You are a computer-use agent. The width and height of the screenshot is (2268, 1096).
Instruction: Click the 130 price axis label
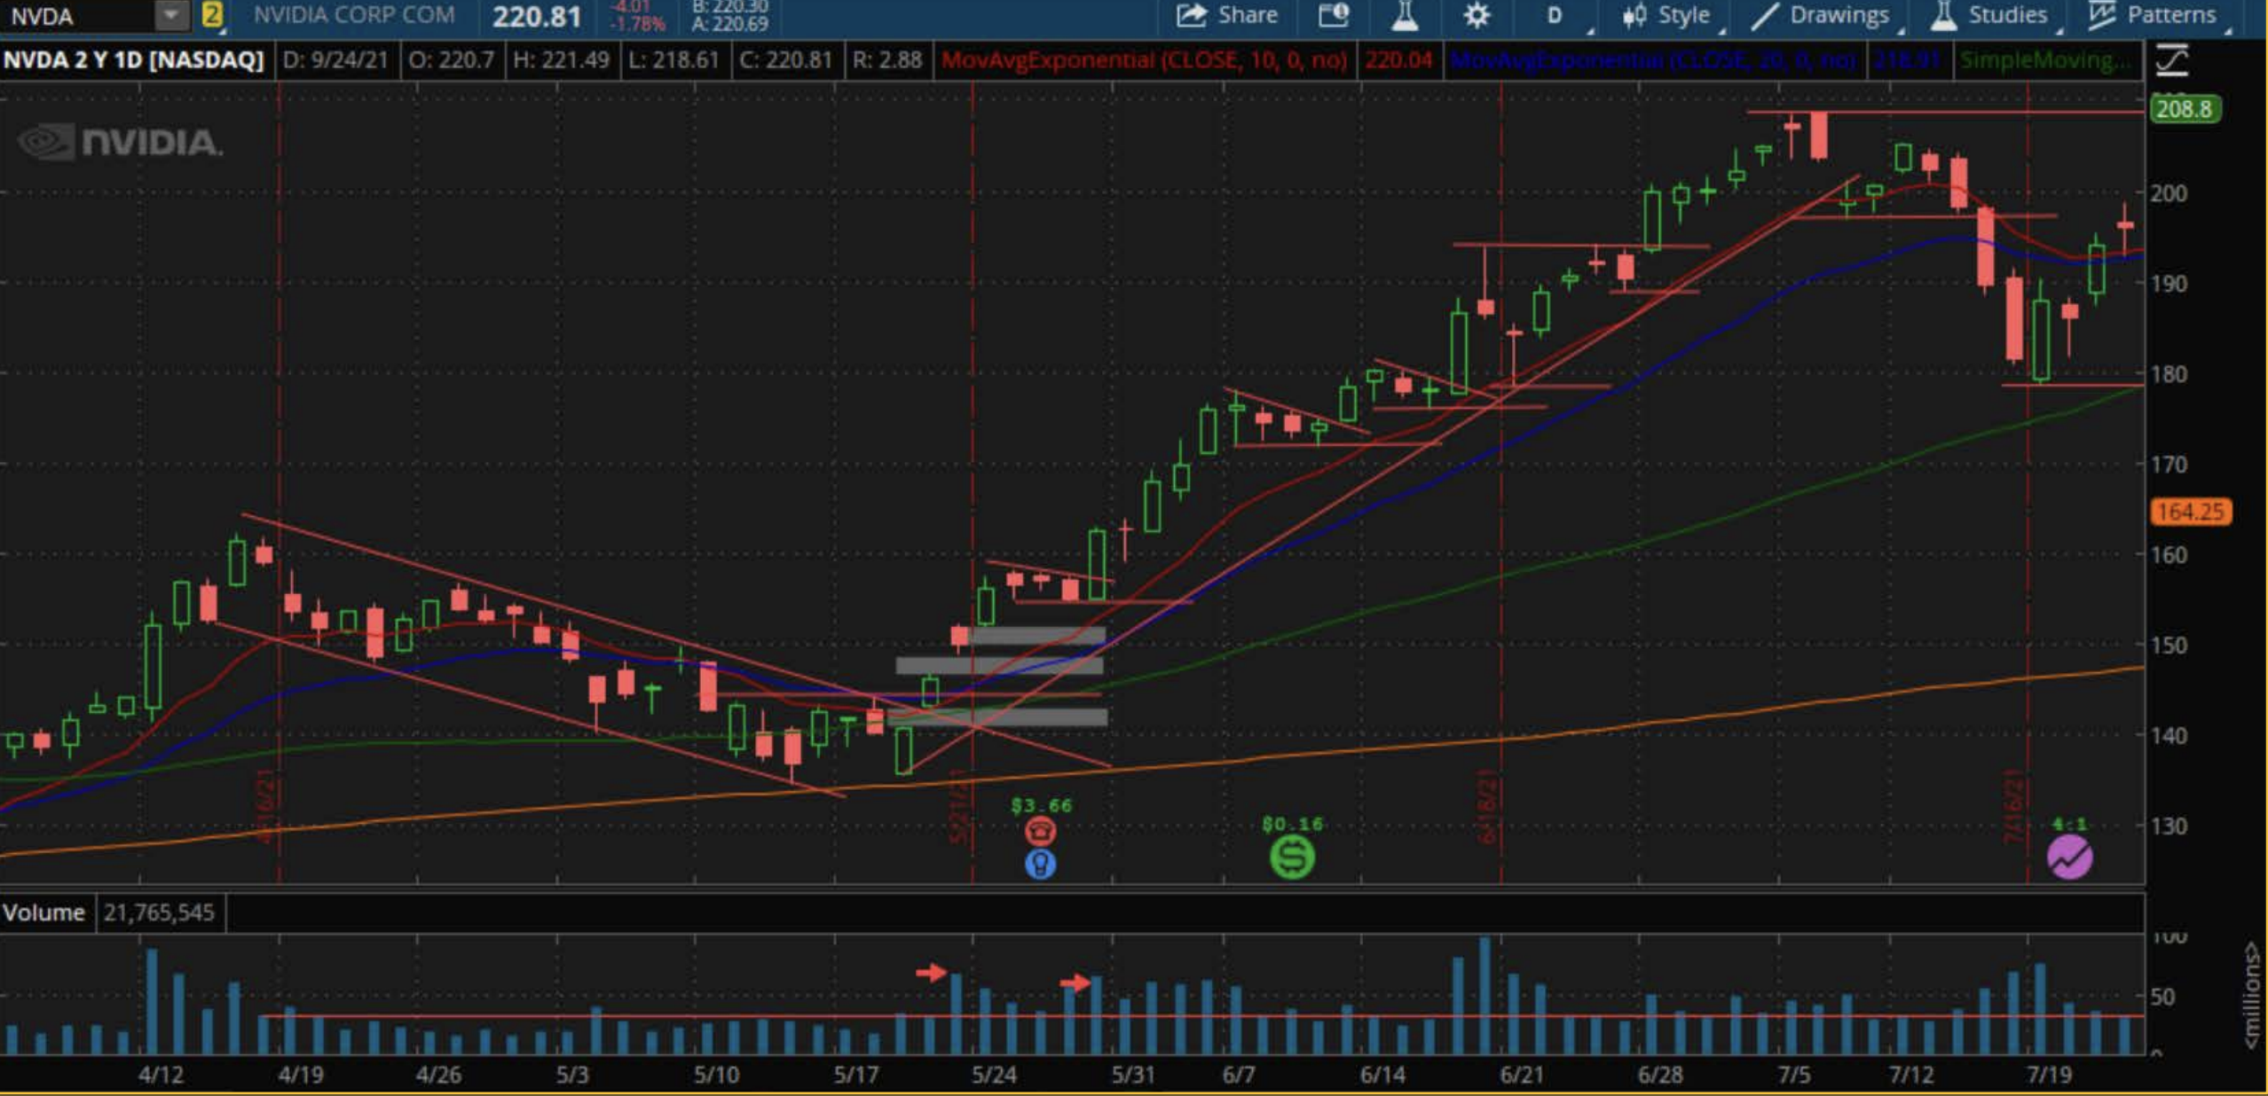(x=2168, y=826)
